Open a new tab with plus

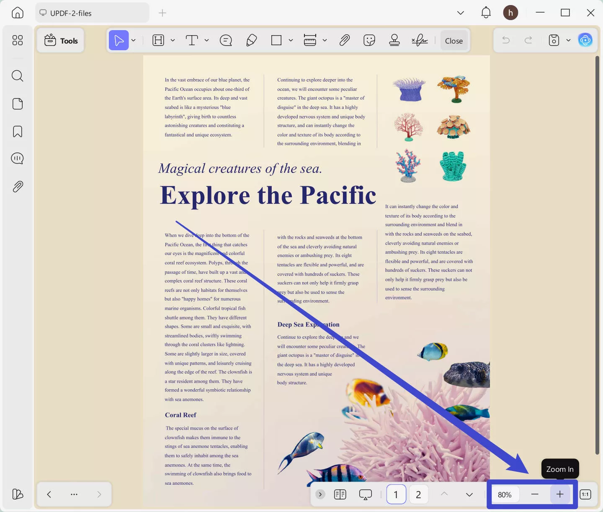[162, 13]
